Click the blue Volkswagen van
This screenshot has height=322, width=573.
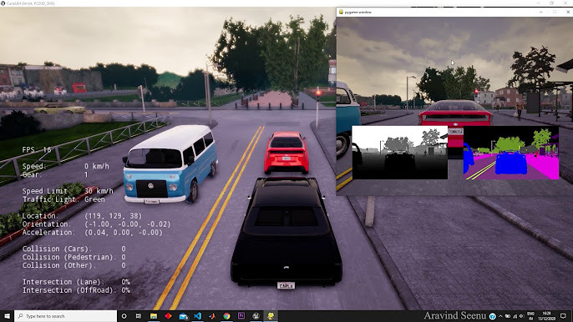pyautogui.click(x=170, y=164)
